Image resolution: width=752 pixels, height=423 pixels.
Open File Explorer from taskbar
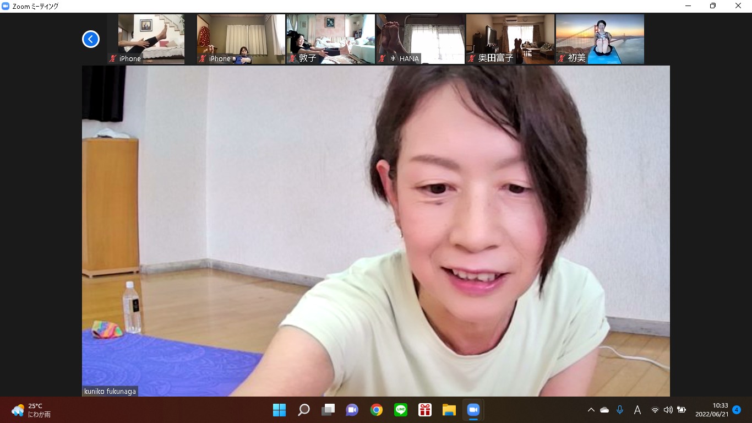tap(449, 410)
